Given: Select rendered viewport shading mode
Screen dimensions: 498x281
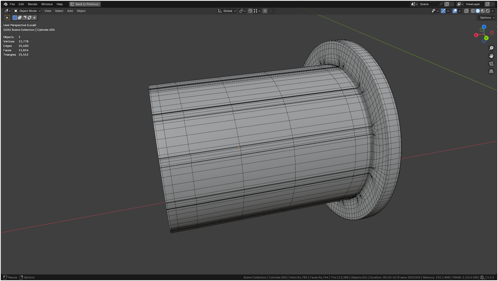Looking at the screenshot, I should [x=488, y=11].
